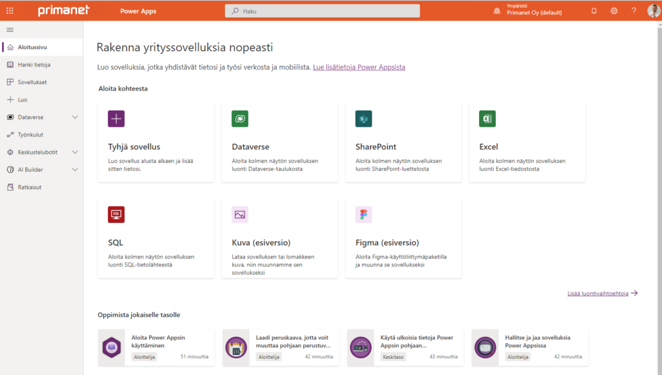Expand the Keskustelubotit chevron
The image size is (662, 375).
(x=75, y=152)
